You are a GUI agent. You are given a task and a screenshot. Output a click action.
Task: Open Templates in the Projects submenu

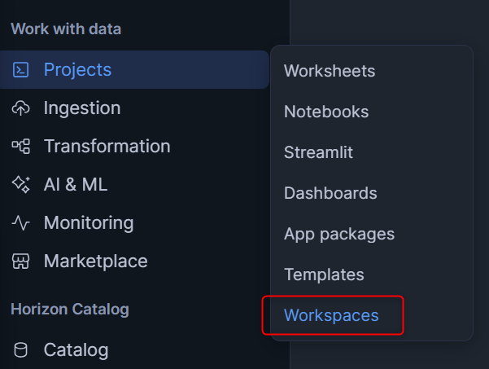324,275
